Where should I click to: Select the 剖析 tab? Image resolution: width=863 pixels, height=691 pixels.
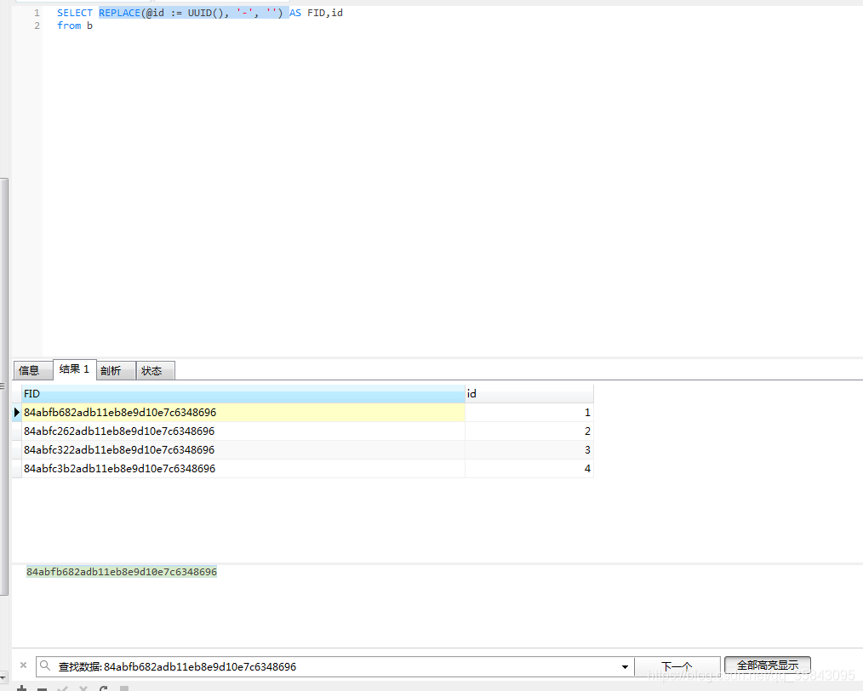(x=114, y=370)
